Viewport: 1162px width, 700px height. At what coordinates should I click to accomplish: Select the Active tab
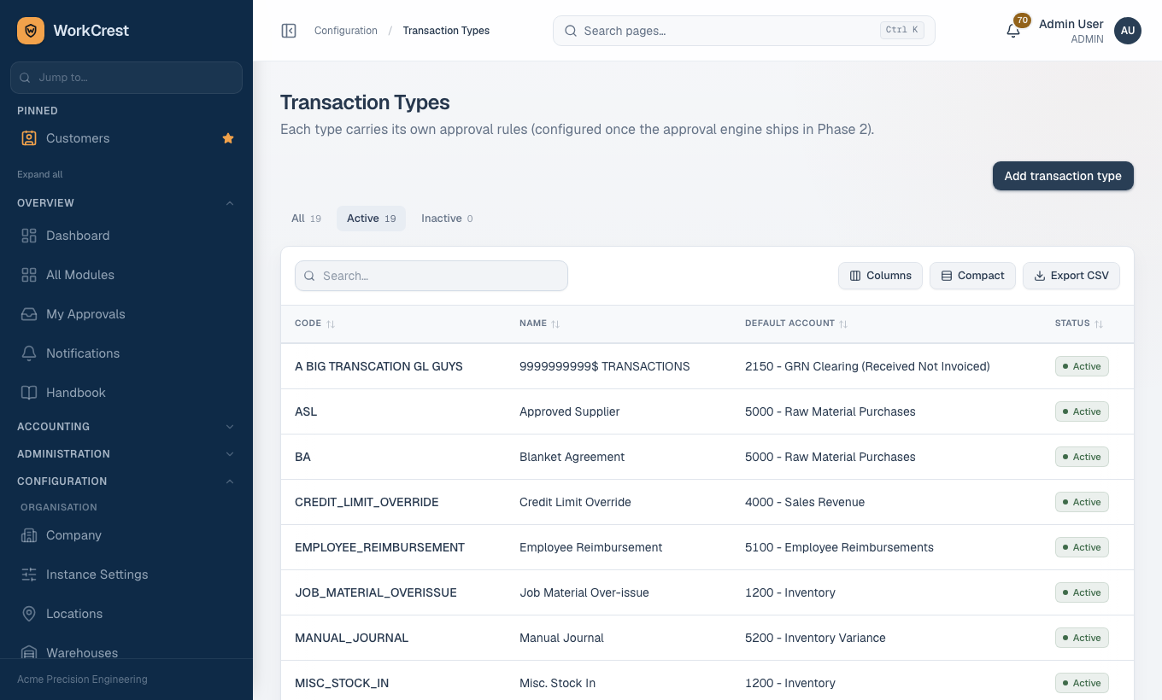(x=371, y=219)
